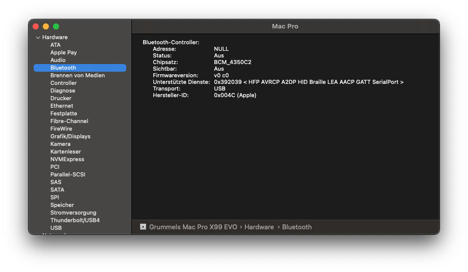Image resolution: width=468 pixels, height=272 pixels.
Task: Open the Grafik/Displays entry
Action: 70,136
